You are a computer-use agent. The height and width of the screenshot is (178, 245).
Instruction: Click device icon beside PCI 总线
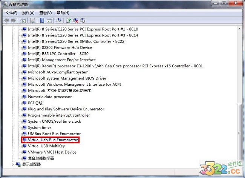point(24,103)
